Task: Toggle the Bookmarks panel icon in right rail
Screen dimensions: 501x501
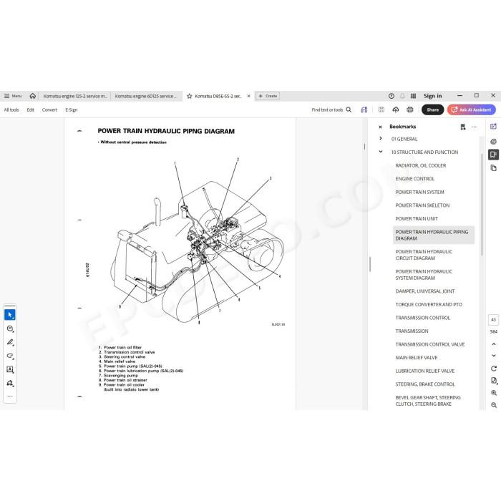Action: coord(493,155)
